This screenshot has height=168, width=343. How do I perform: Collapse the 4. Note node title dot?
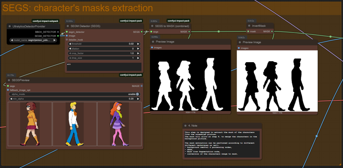pyautogui.click(x=186, y=126)
